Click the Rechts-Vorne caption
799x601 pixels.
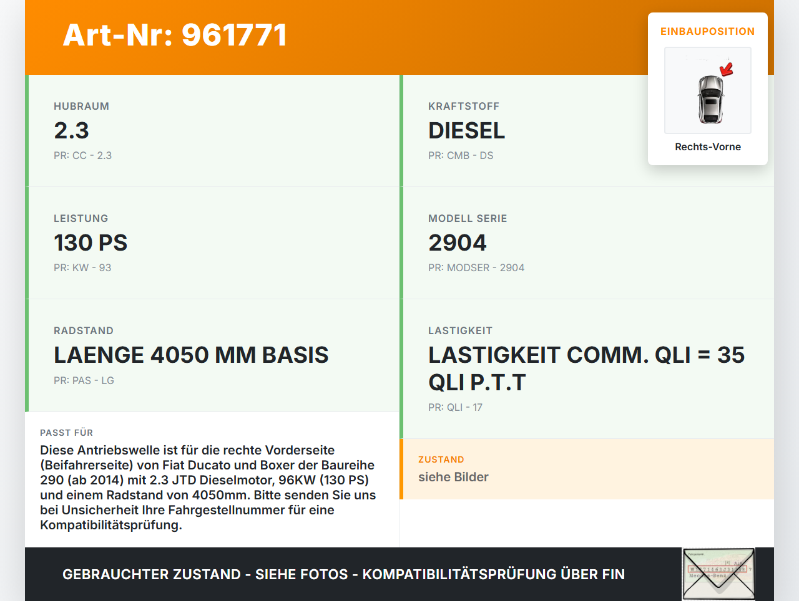tap(707, 147)
